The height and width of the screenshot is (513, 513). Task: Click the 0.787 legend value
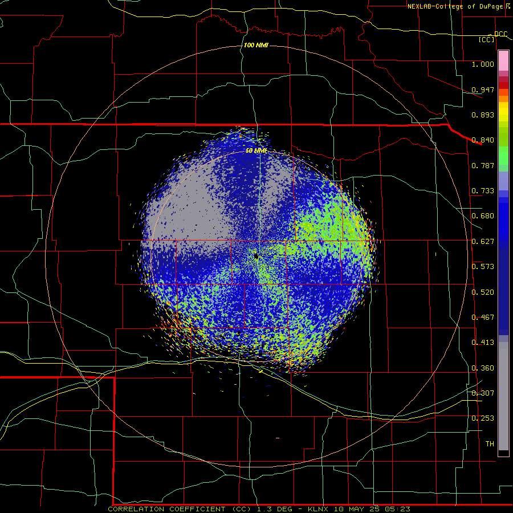(483, 165)
